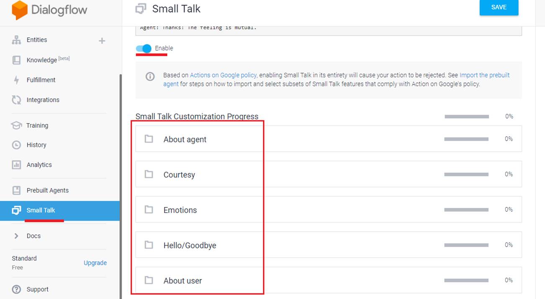Viewport: 545px width, 299px height.
Task: Click the Integrations circular arrows icon
Action: click(16, 100)
